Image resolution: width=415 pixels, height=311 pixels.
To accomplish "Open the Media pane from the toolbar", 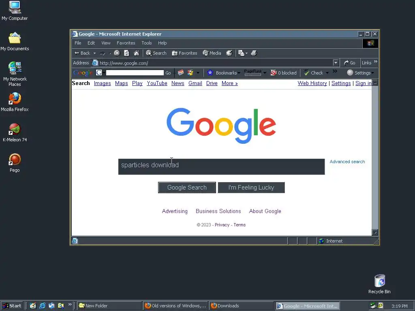I will (x=212, y=53).
